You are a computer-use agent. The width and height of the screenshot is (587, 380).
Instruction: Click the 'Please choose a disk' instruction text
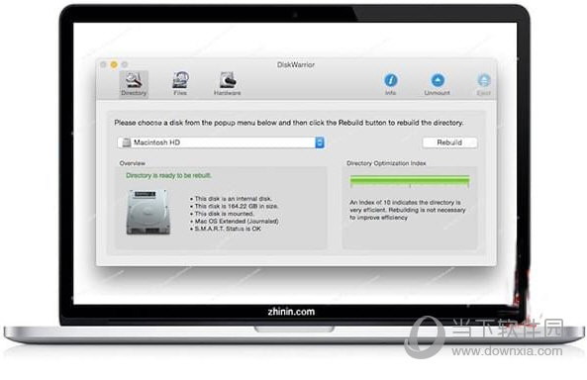click(x=289, y=123)
